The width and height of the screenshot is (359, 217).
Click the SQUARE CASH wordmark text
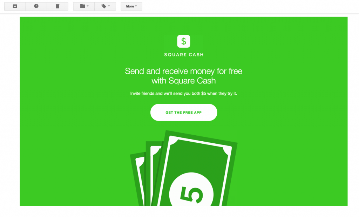(x=184, y=55)
